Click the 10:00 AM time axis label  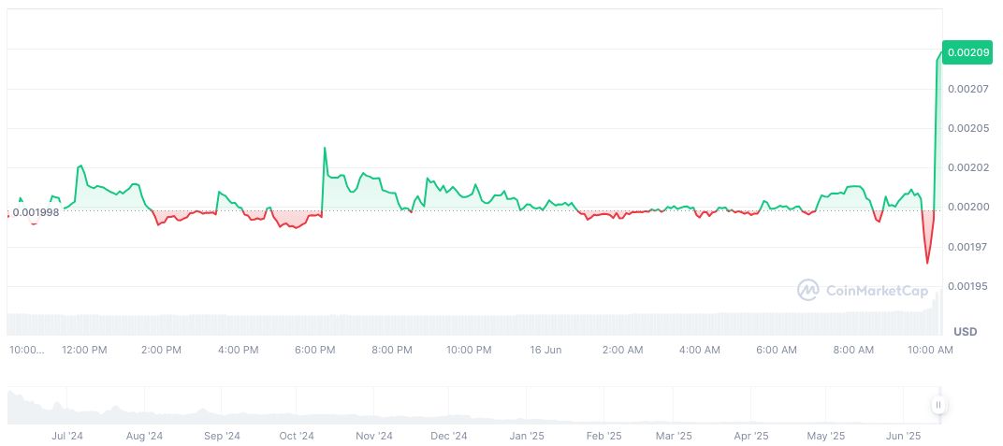click(930, 350)
